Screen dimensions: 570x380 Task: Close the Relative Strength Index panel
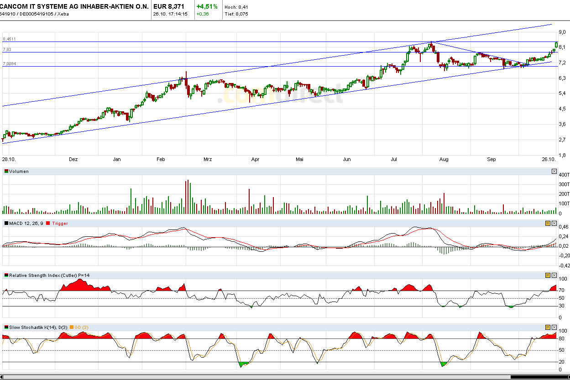pyautogui.click(x=554, y=275)
